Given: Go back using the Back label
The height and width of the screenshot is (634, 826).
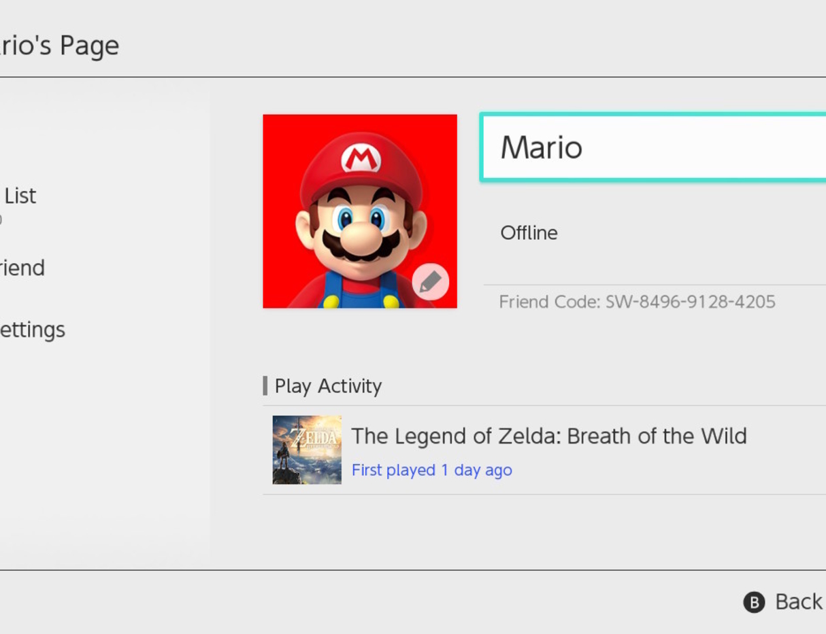Looking at the screenshot, I should (798, 601).
